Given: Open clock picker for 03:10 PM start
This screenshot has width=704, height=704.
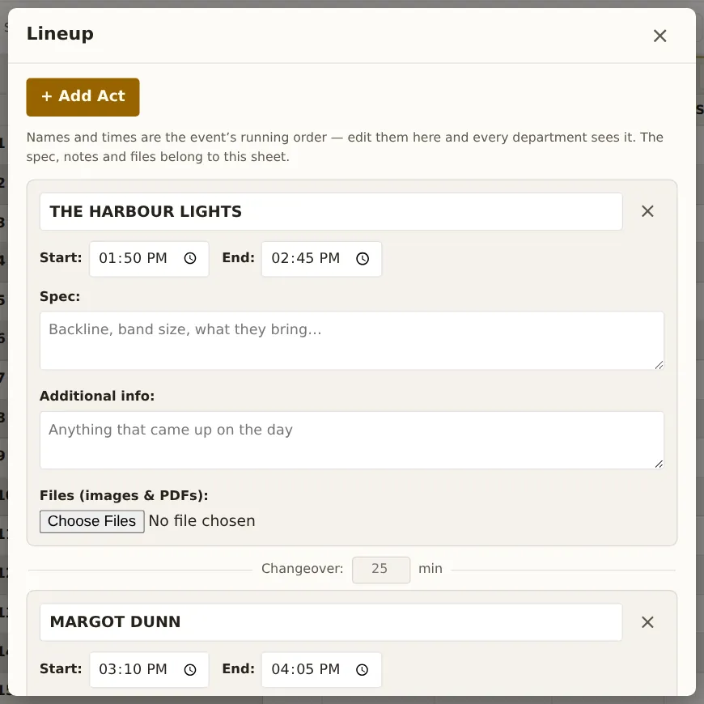Looking at the screenshot, I should (x=190, y=670).
